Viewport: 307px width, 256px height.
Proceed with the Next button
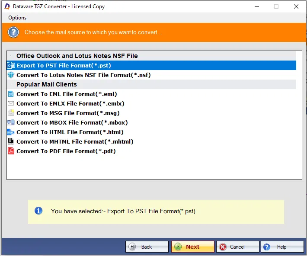[x=193, y=246]
